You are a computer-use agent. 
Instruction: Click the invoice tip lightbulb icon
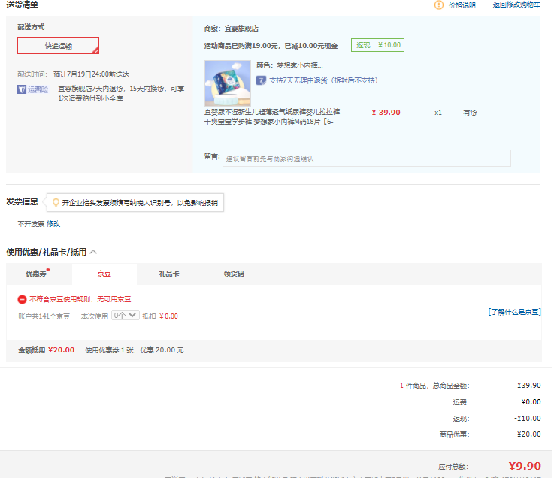point(56,202)
